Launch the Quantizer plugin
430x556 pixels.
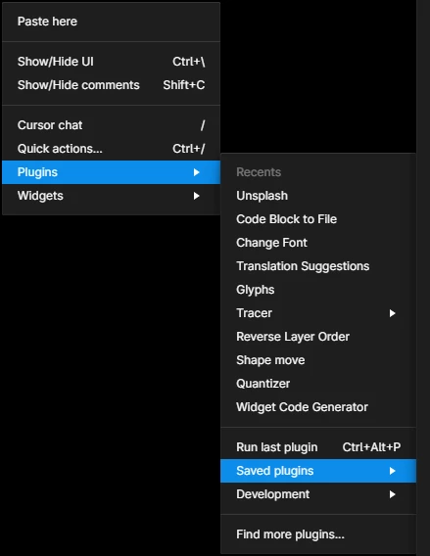coord(318,384)
